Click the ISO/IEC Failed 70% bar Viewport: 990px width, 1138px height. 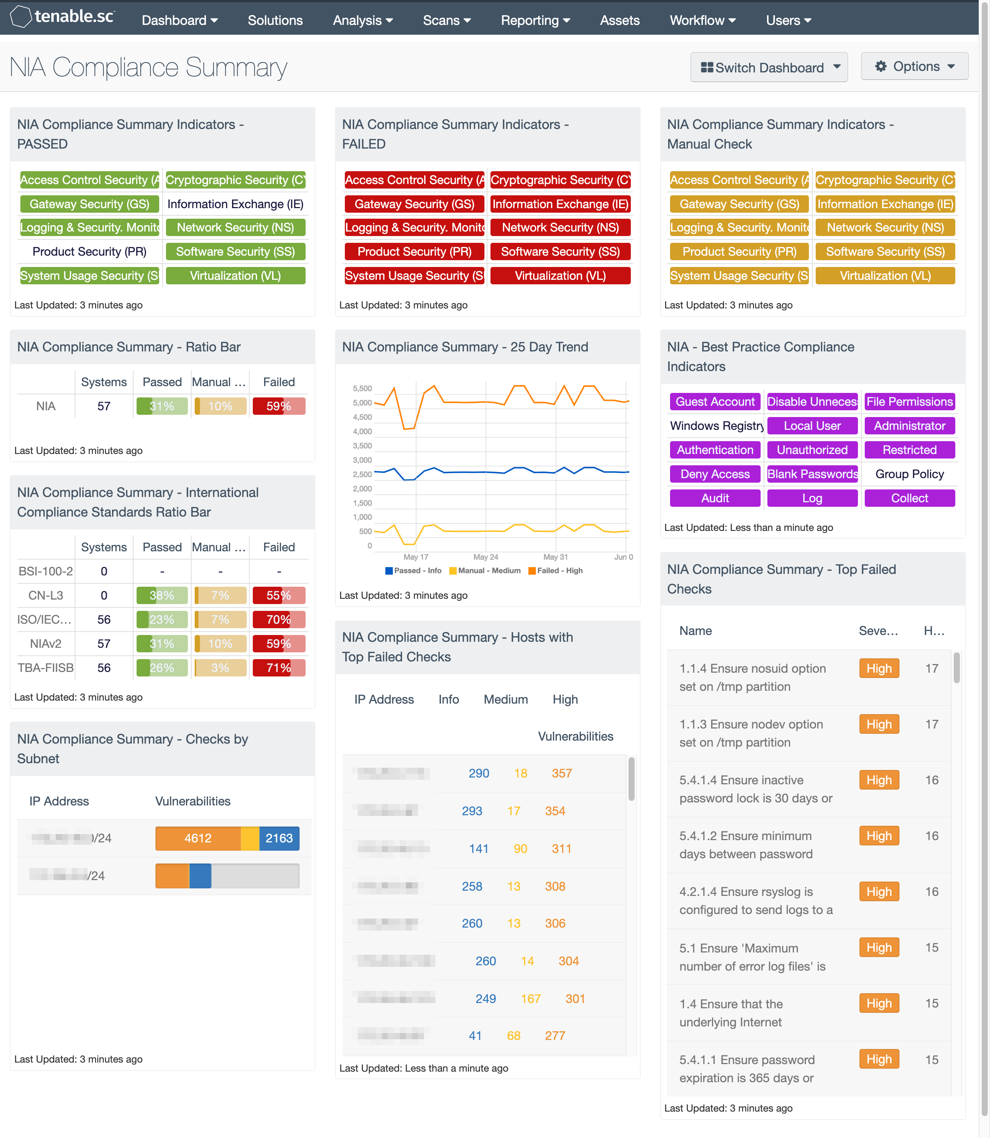click(x=279, y=620)
